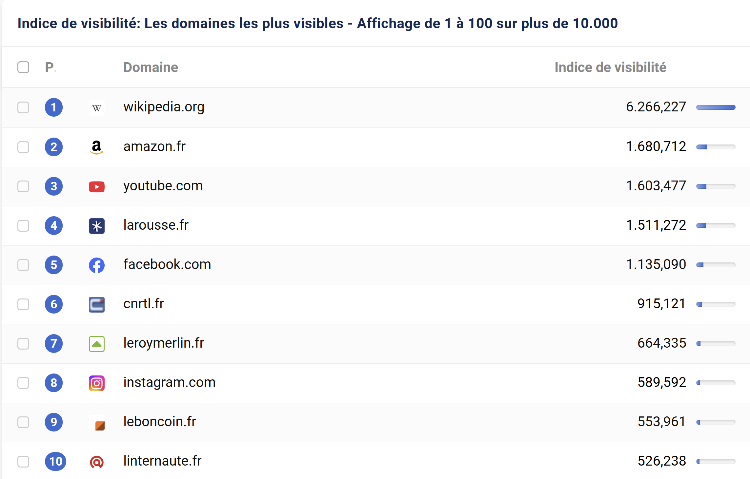Image resolution: width=750 pixels, height=479 pixels.
Task: Click the wikipedia.org visibility bar
Action: tap(716, 107)
